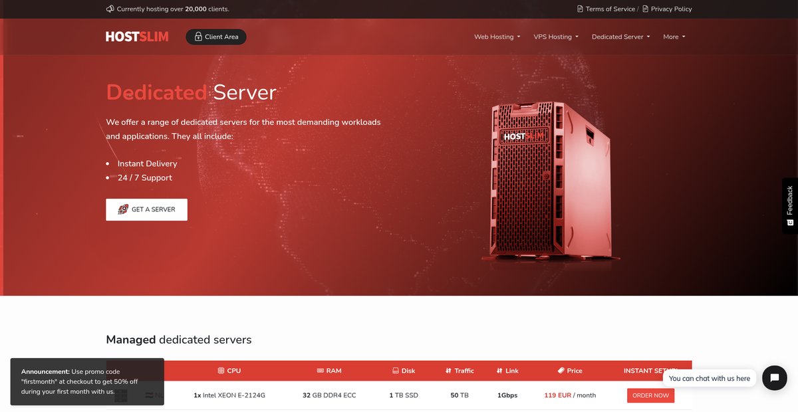This screenshot has width=798, height=412.
Task: Expand the VPS Hosting dropdown menu
Action: click(x=556, y=37)
